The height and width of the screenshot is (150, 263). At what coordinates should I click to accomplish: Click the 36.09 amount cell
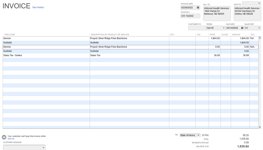240,55
